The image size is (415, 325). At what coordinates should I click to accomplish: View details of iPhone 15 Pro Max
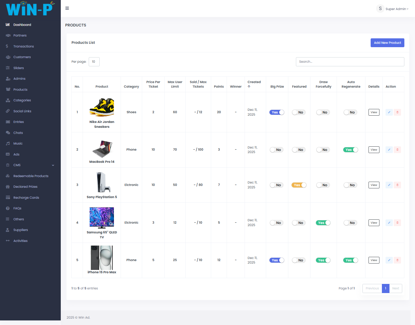pyautogui.click(x=374, y=260)
